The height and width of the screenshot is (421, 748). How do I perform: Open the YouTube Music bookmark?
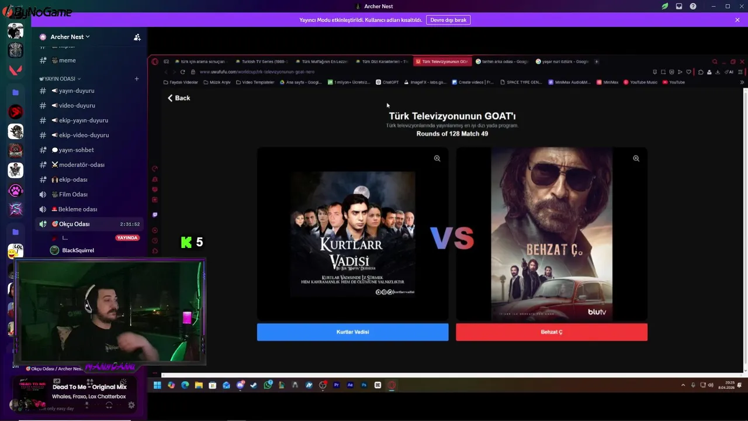pos(640,82)
